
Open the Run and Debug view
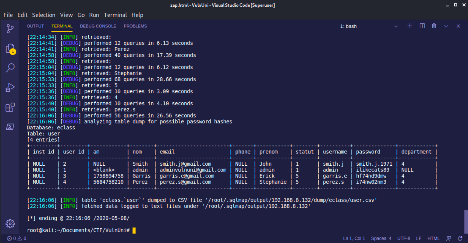tap(10, 88)
